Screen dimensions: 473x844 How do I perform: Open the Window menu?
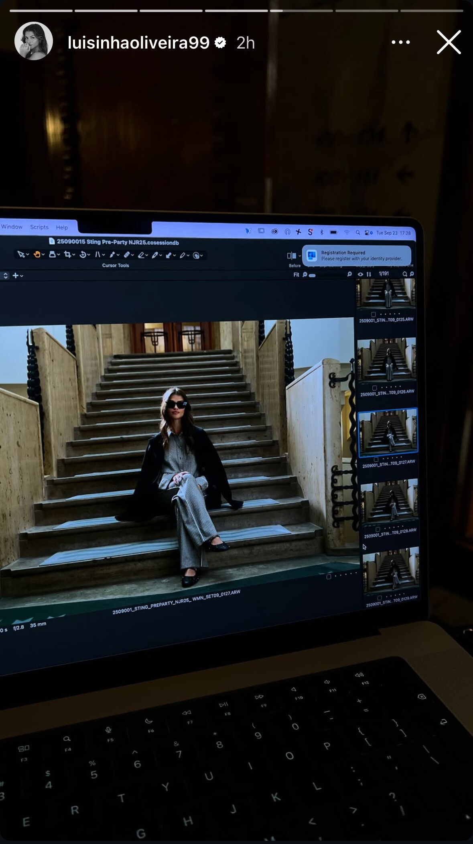pyautogui.click(x=12, y=227)
